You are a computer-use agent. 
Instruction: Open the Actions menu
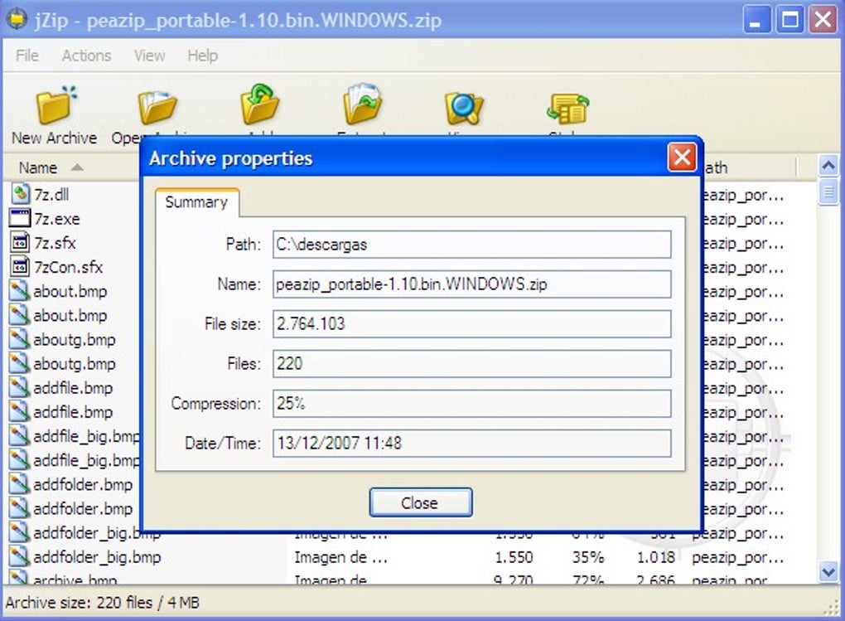coord(86,55)
